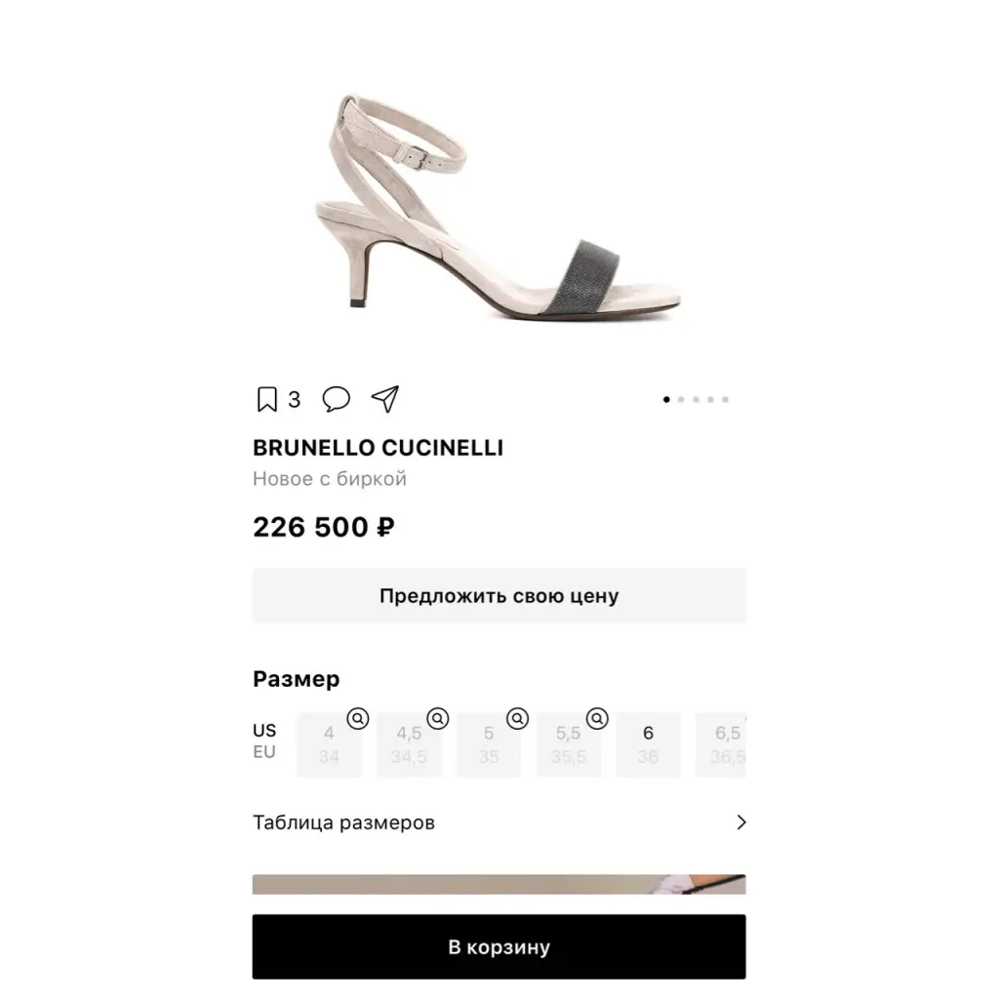The image size is (999, 999).
Task: Add item with В корзину button
Action: pyautogui.click(x=499, y=946)
